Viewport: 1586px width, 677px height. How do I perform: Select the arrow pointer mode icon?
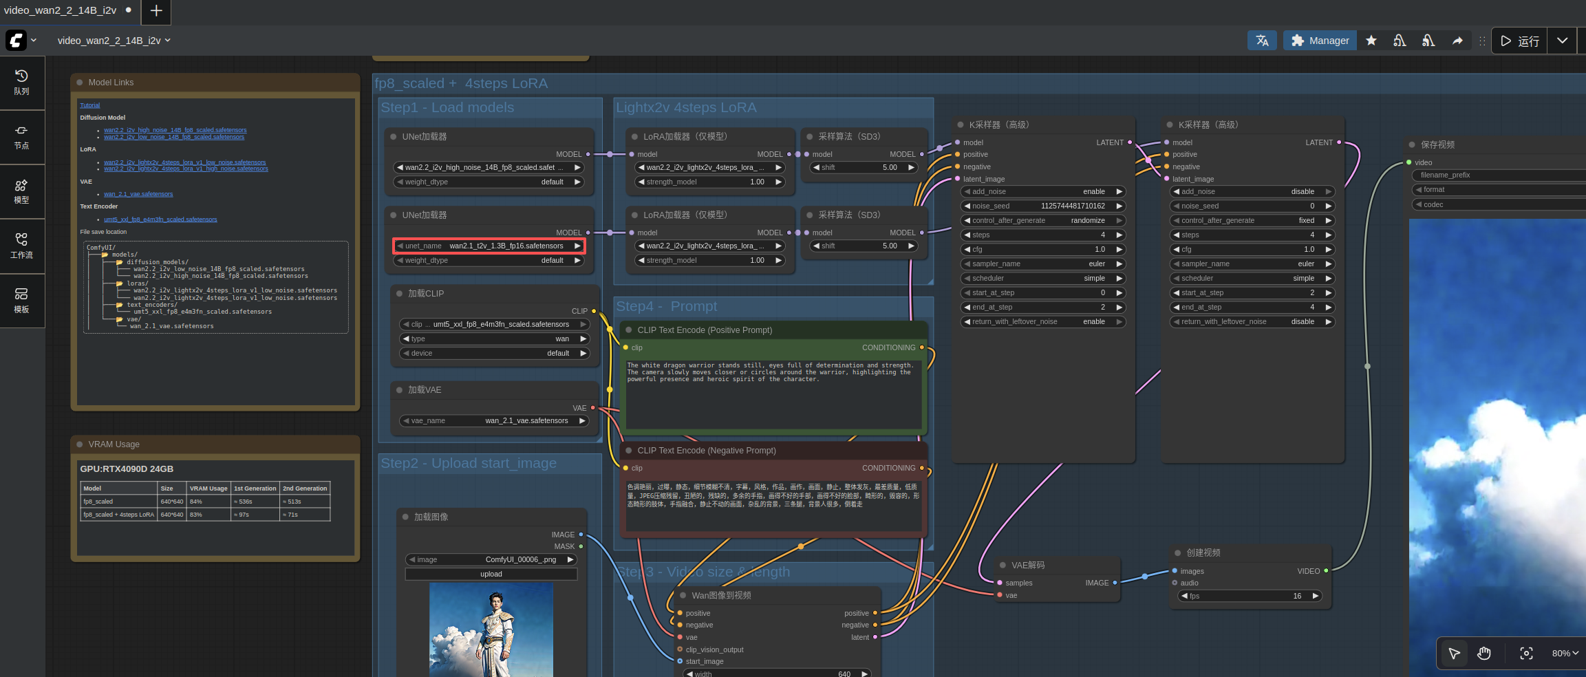(1454, 654)
